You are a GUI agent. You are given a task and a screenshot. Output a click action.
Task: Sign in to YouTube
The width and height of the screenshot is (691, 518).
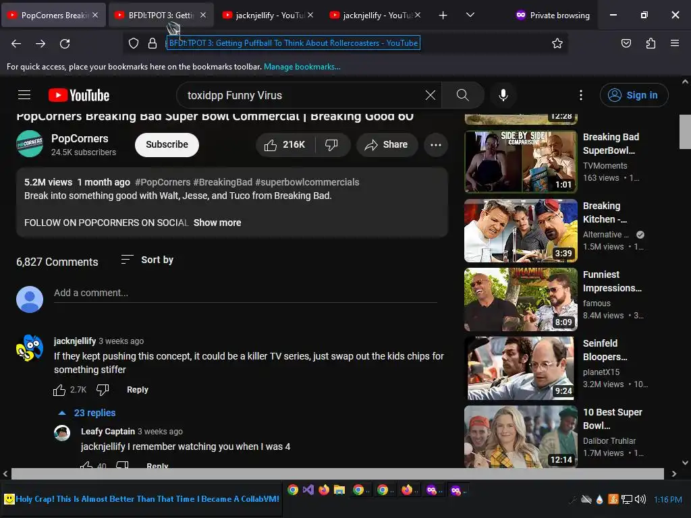point(634,95)
